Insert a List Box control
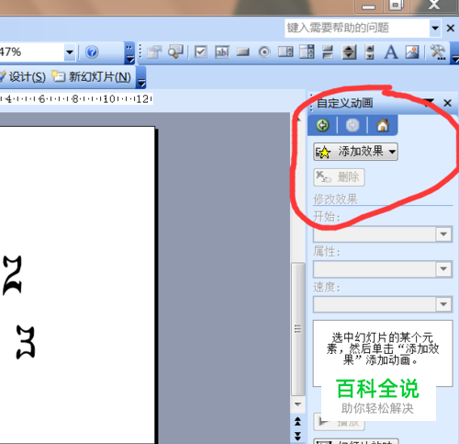 [x=285, y=52]
